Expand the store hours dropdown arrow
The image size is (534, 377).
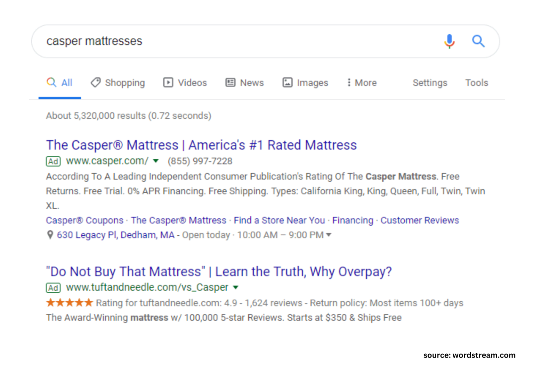coord(329,235)
